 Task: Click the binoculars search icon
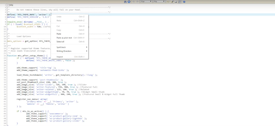pyautogui.click(x=125, y=2)
